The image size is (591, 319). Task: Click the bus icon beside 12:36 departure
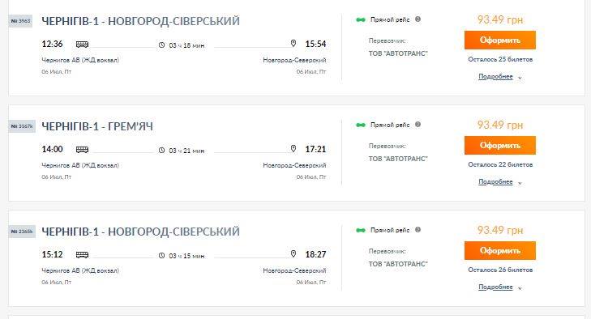(82, 45)
